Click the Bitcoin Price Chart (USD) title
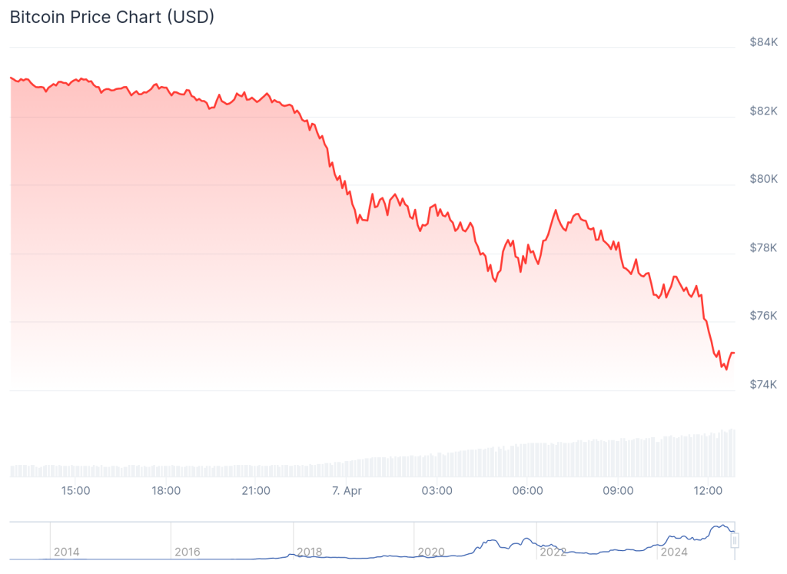The image size is (787, 574). coord(111,17)
